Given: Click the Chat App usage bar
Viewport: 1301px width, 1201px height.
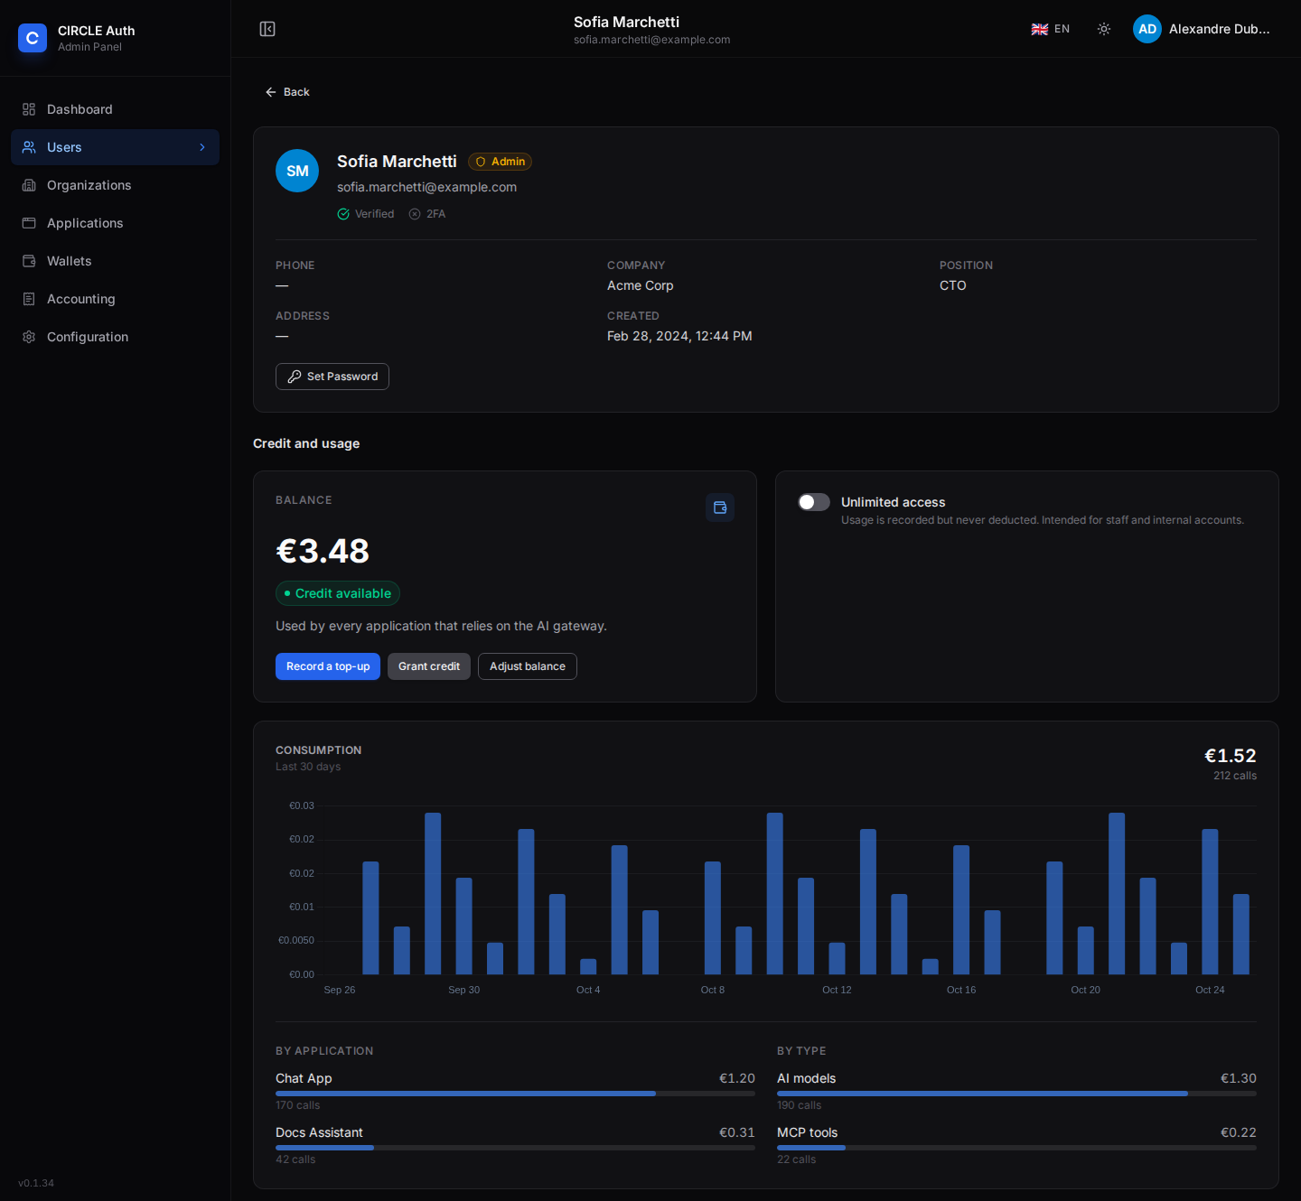Looking at the screenshot, I should [x=515, y=1094].
